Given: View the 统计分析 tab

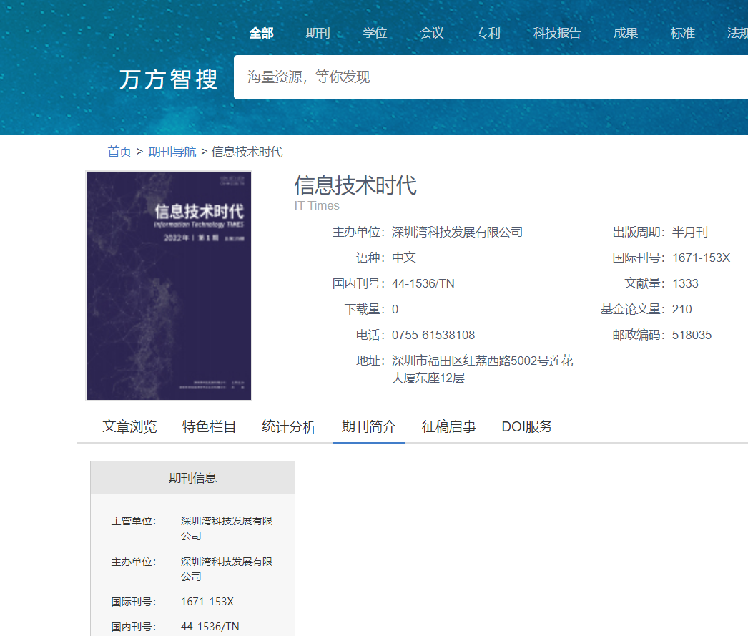Looking at the screenshot, I should 289,427.
